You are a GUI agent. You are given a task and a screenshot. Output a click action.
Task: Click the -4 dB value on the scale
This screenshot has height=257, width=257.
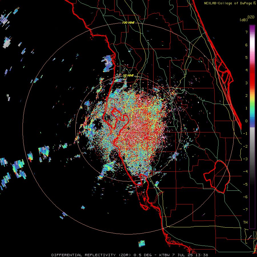click(x=245, y=171)
